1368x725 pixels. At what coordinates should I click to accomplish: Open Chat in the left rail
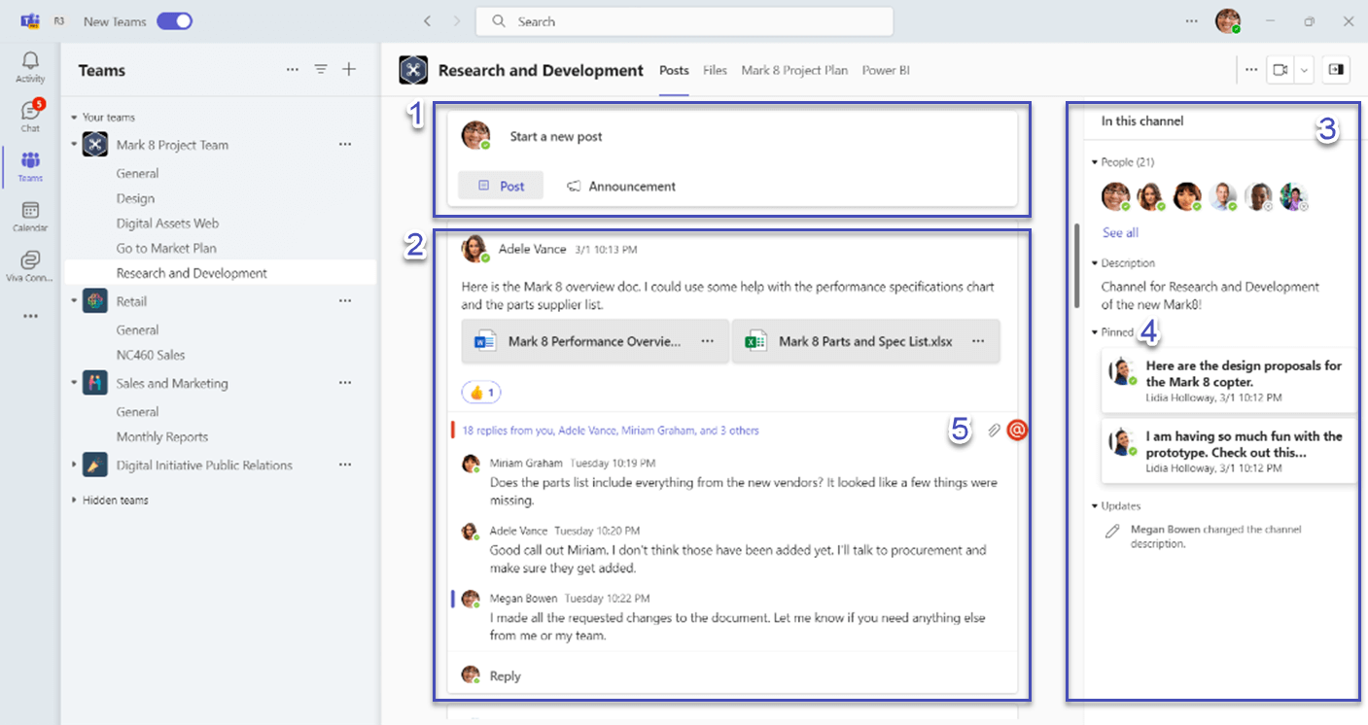point(30,115)
